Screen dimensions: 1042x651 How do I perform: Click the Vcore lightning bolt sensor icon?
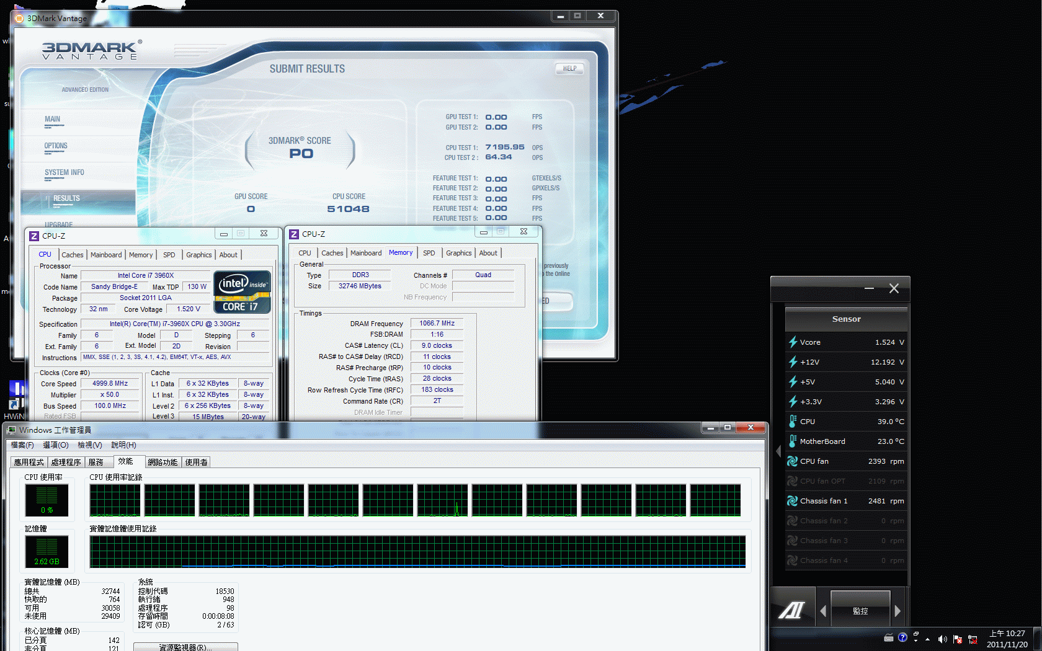point(793,342)
